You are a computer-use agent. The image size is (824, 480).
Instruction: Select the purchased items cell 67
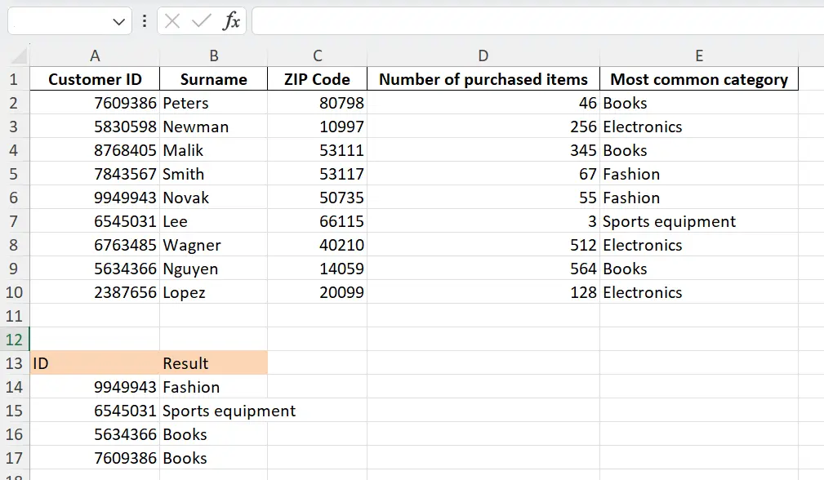pyautogui.click(x=483, y=173)
